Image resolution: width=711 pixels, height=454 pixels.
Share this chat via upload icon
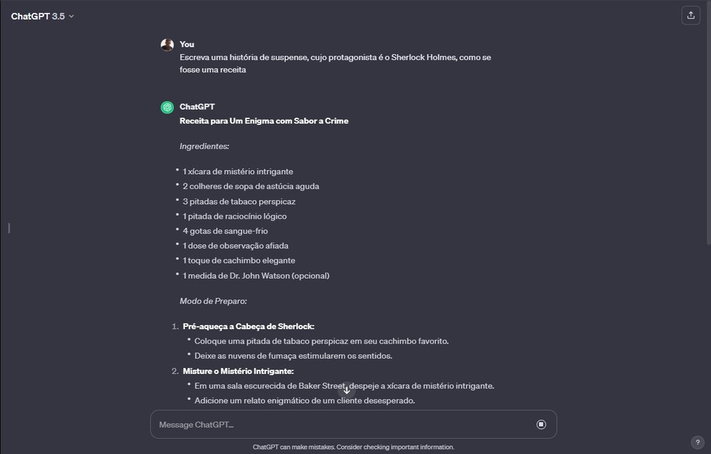coord(691,15)
